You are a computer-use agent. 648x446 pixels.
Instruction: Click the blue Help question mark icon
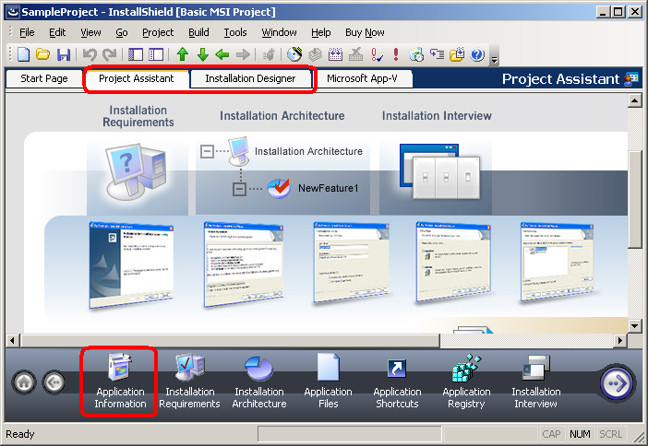[x=477, y=54]
